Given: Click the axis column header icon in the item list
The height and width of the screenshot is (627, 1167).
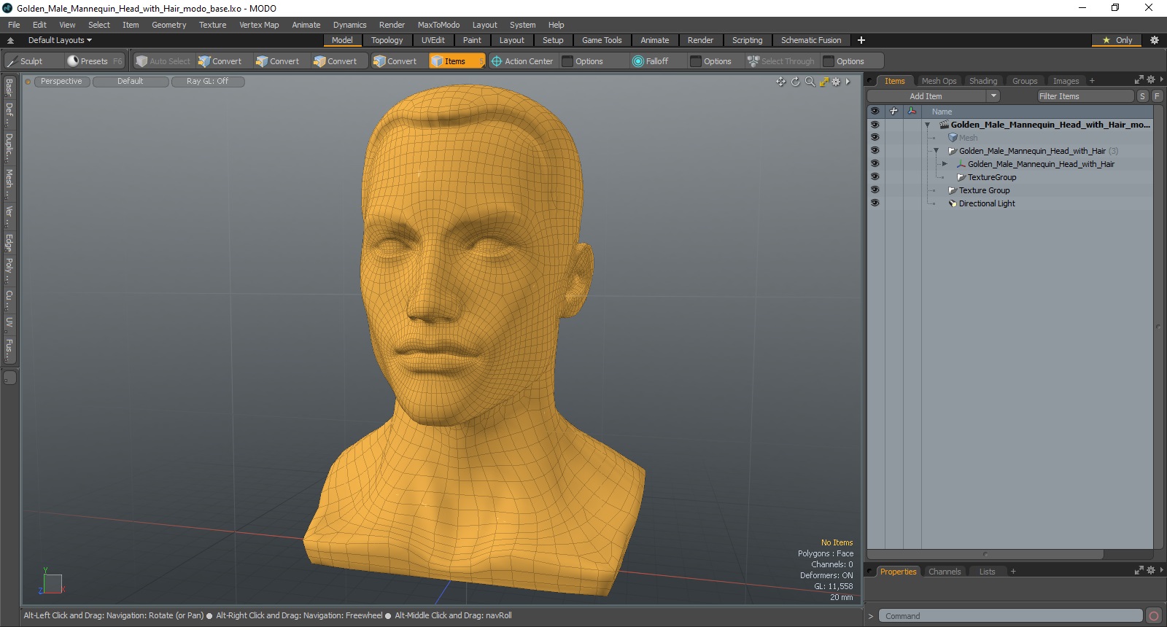Looking at the screenshot, I should click(x=912, y=111).
